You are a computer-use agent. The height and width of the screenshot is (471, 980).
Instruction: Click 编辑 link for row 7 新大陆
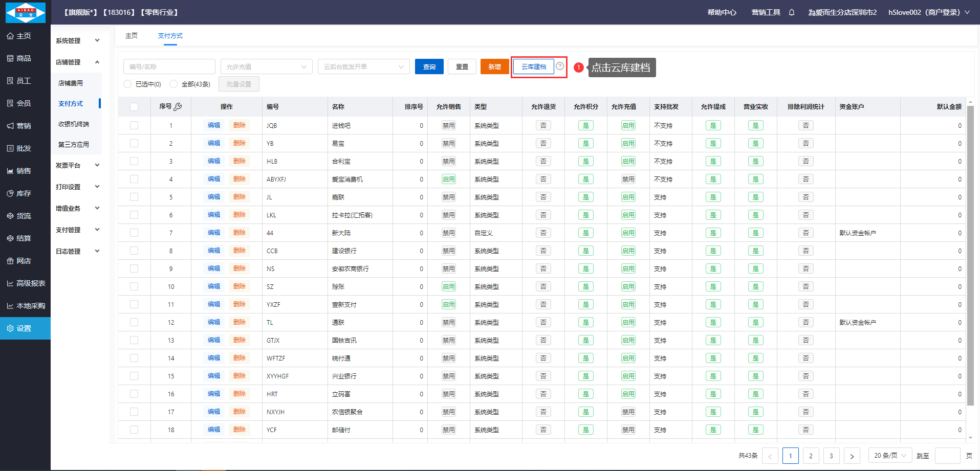click(214, 233)
